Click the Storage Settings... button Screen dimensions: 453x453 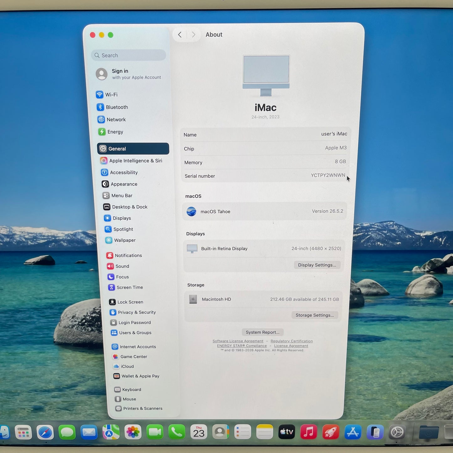[x=314, y=315]
